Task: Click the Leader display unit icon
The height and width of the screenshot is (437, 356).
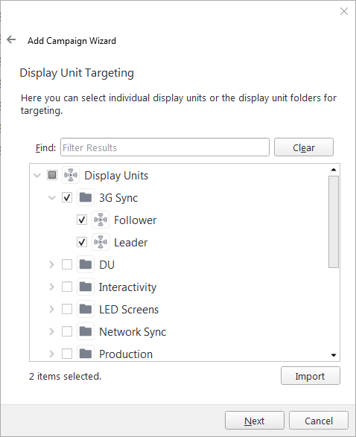Action: tap(101, 242)
